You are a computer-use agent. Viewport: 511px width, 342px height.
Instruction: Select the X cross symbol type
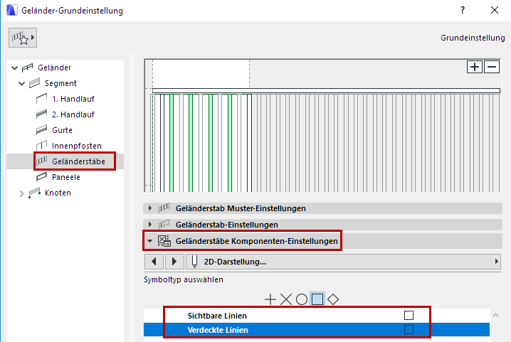click(286, 299)
